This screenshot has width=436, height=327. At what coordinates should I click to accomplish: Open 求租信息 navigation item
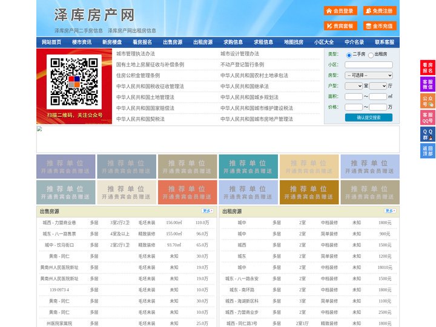click(263, 42)
